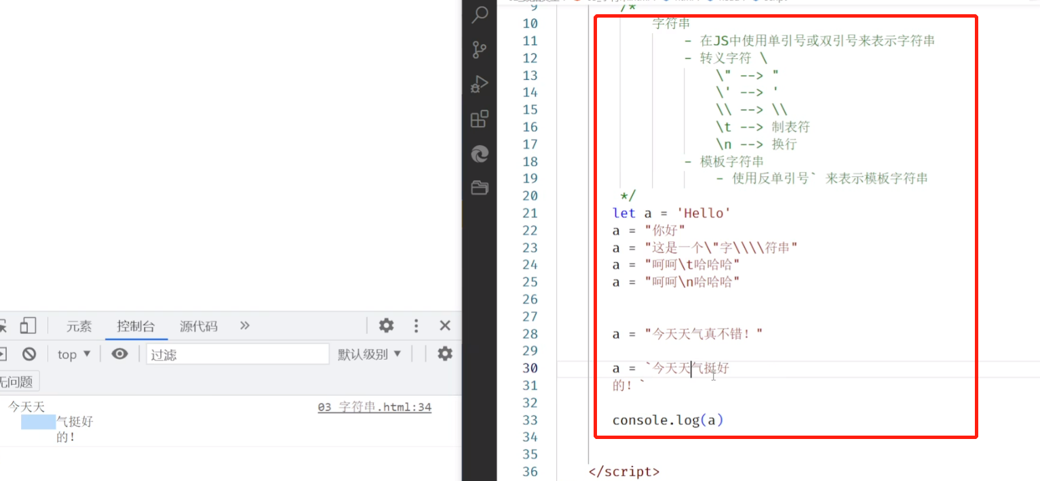Image resolution: width=1040 pixels, height=481 pixels.
Task: Click the comment 转义字符 on line 12
Action: pos(725,58)
